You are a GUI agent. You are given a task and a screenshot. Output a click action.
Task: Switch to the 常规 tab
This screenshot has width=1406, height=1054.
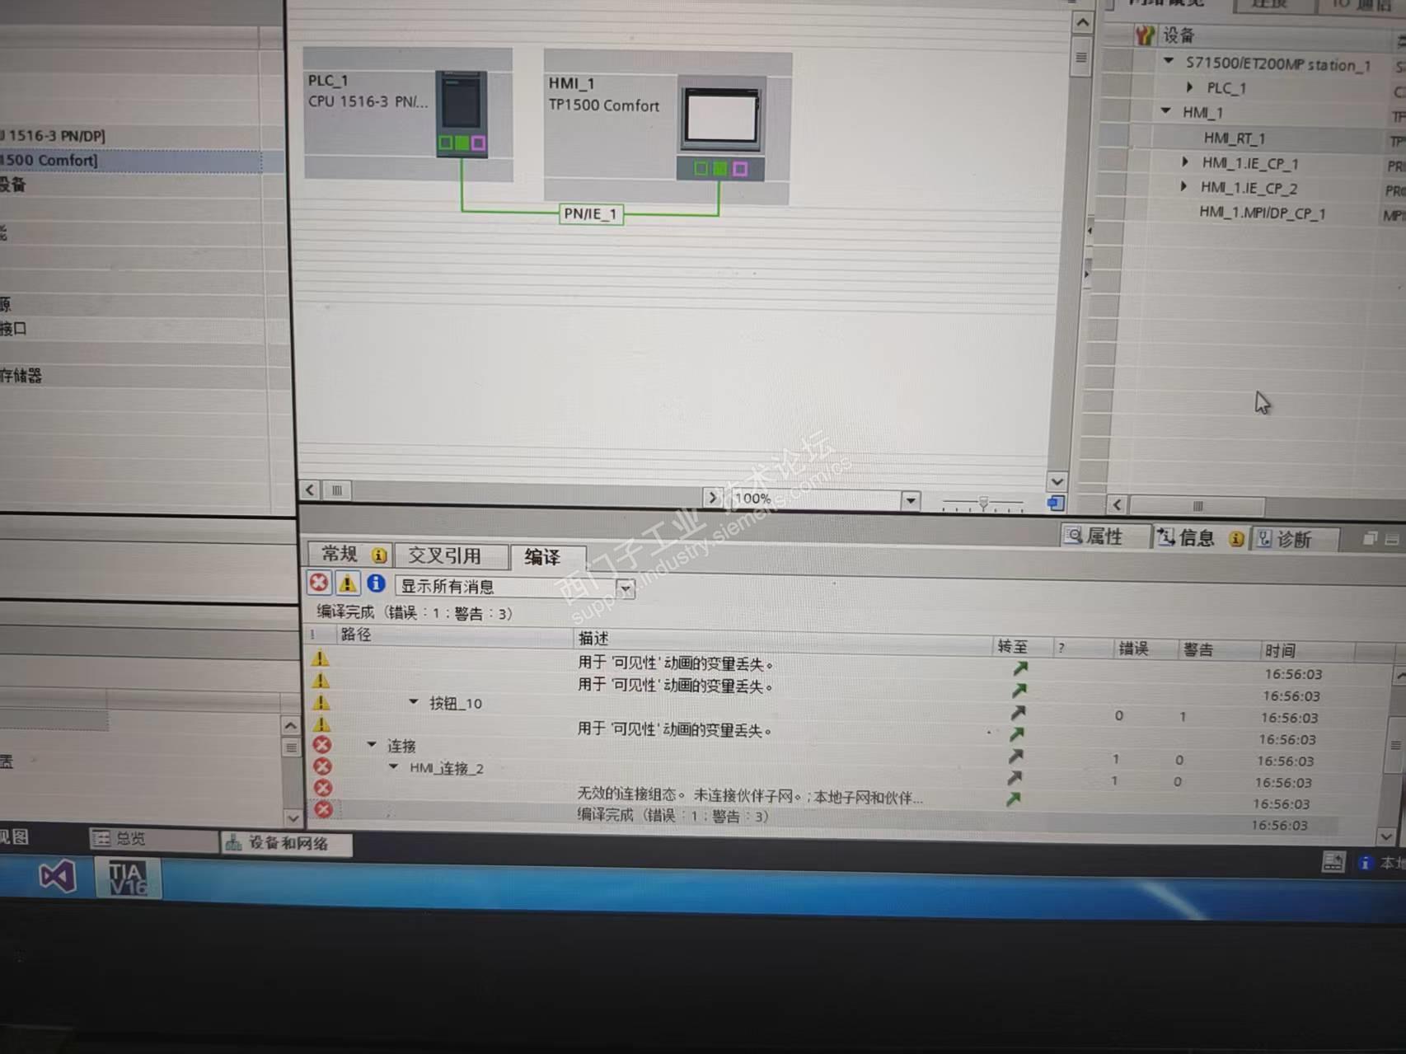349,554
